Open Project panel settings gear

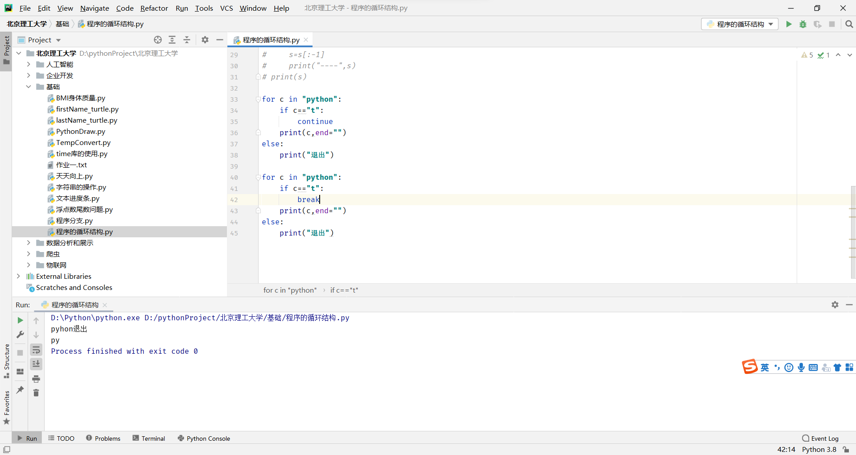coord(205,40)
